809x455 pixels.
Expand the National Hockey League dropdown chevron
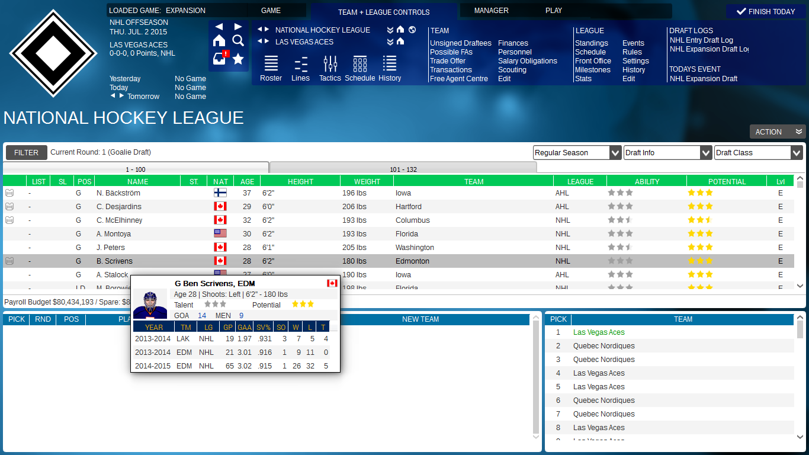[390, 30]
